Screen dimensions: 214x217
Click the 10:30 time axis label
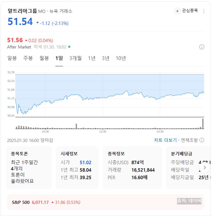pos(45,132)
